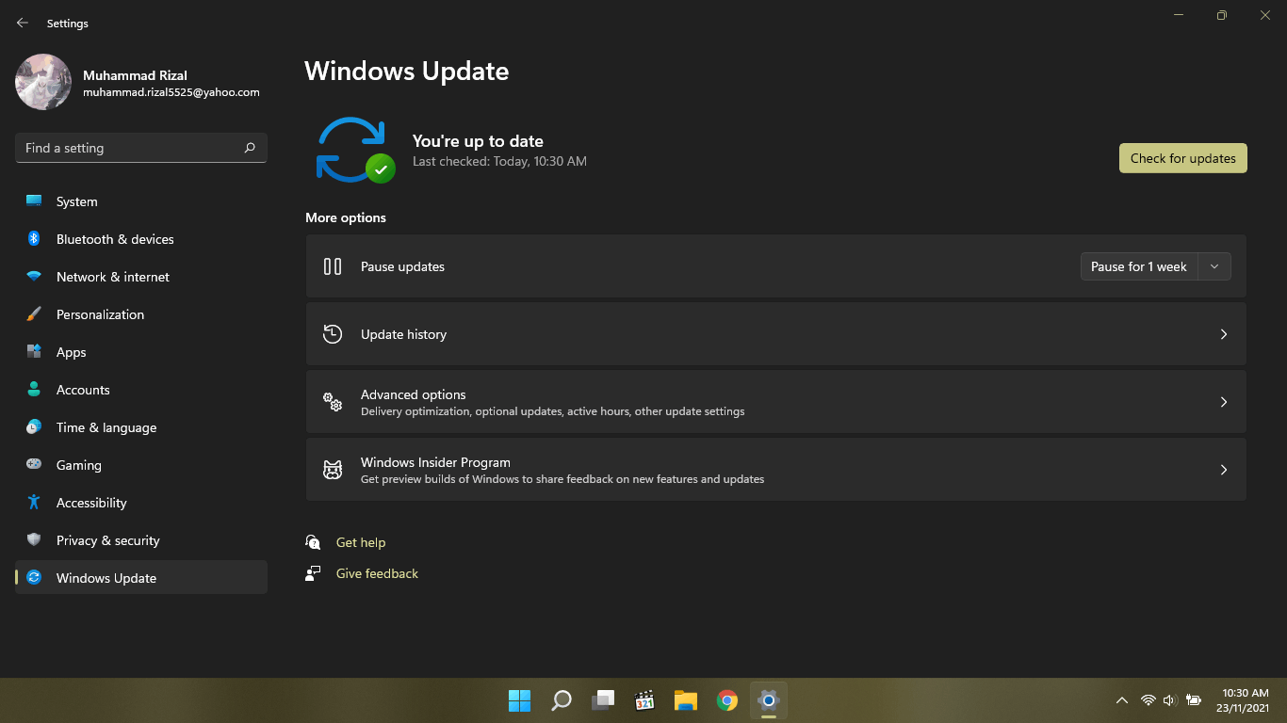The width and height of the screenshot is (1287, 723).
Task: Show hidden system tray icons
Action: (x=1121, y=700)
